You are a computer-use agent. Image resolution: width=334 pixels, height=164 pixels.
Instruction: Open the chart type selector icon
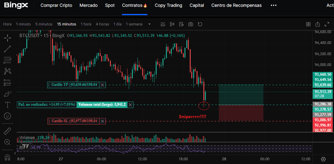click(163, 24)
